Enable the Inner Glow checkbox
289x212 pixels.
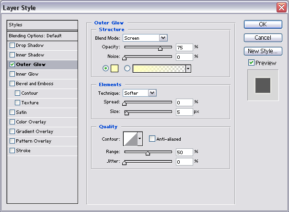[x=12, y=74]
